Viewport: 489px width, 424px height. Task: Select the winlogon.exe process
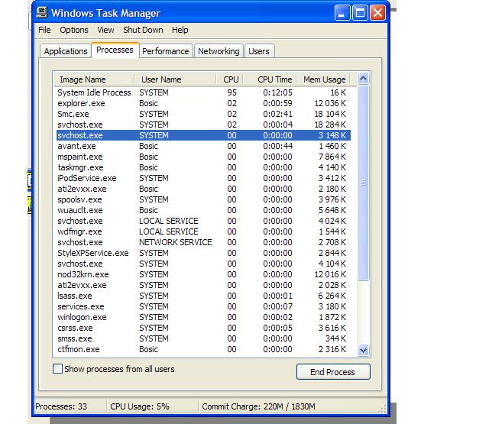(x=203, y=317)
